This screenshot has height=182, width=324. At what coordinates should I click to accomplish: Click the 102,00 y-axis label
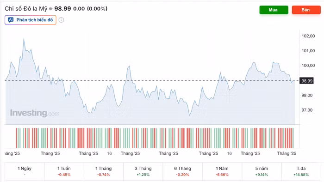click(x=308, y=36)
